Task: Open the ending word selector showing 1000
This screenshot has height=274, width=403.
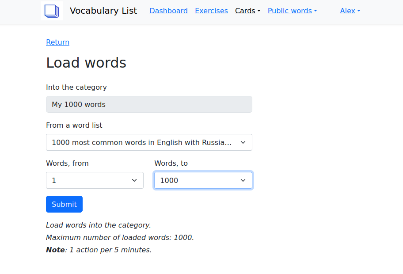Action: point(197,180)
